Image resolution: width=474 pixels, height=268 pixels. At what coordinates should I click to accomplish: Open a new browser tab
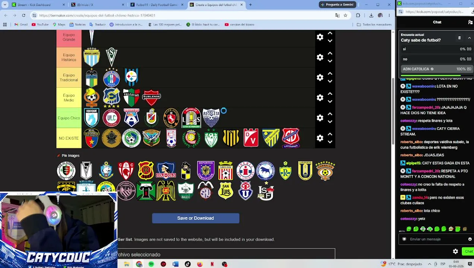tap(250, 5)
